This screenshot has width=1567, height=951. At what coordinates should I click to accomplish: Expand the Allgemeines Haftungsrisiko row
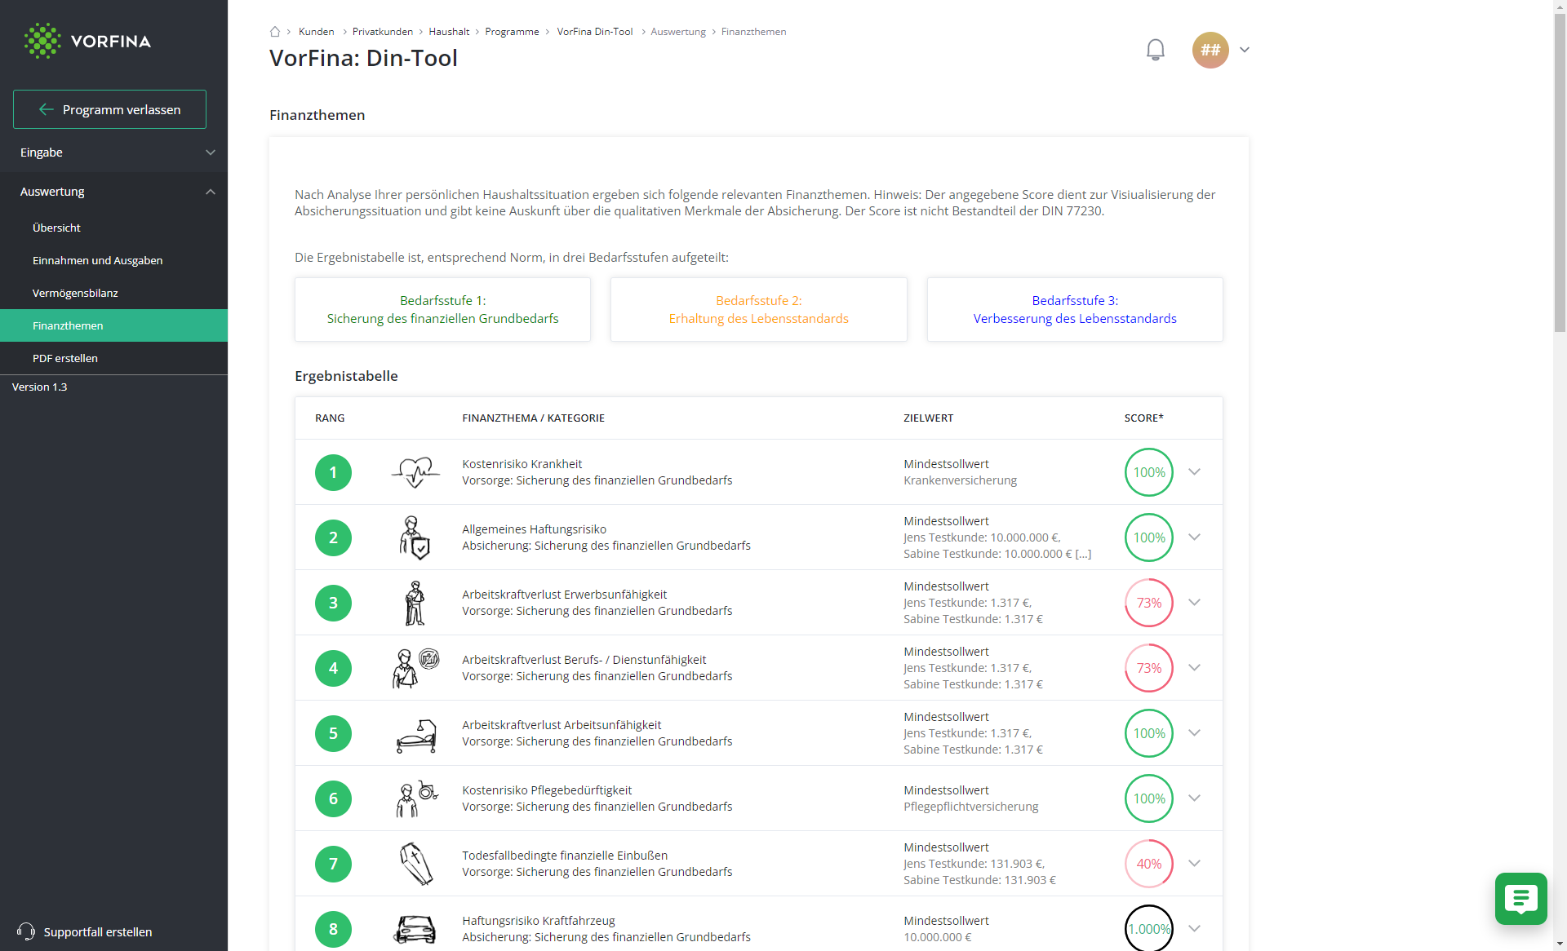(x=1194, y=537)
